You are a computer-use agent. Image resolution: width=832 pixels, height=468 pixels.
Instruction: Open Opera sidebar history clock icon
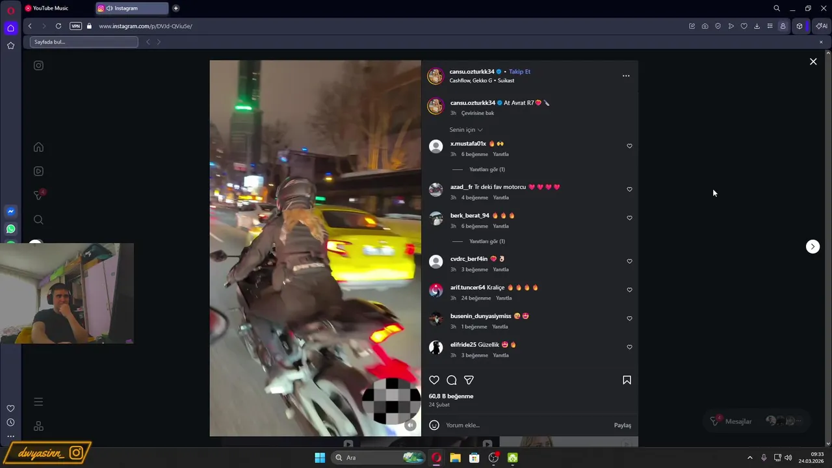[x=10, y=422]
